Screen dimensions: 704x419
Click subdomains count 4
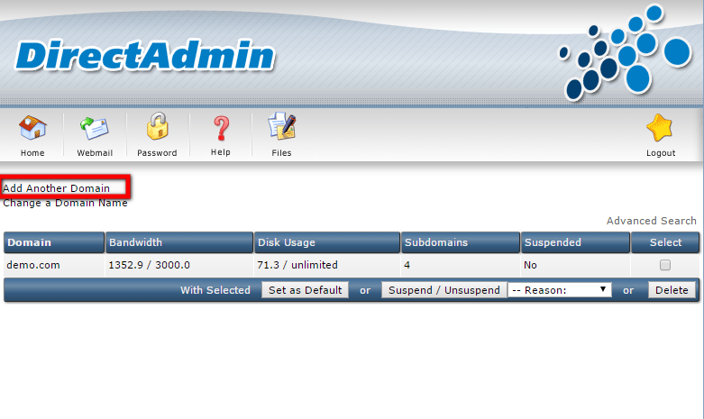[407, 265]
